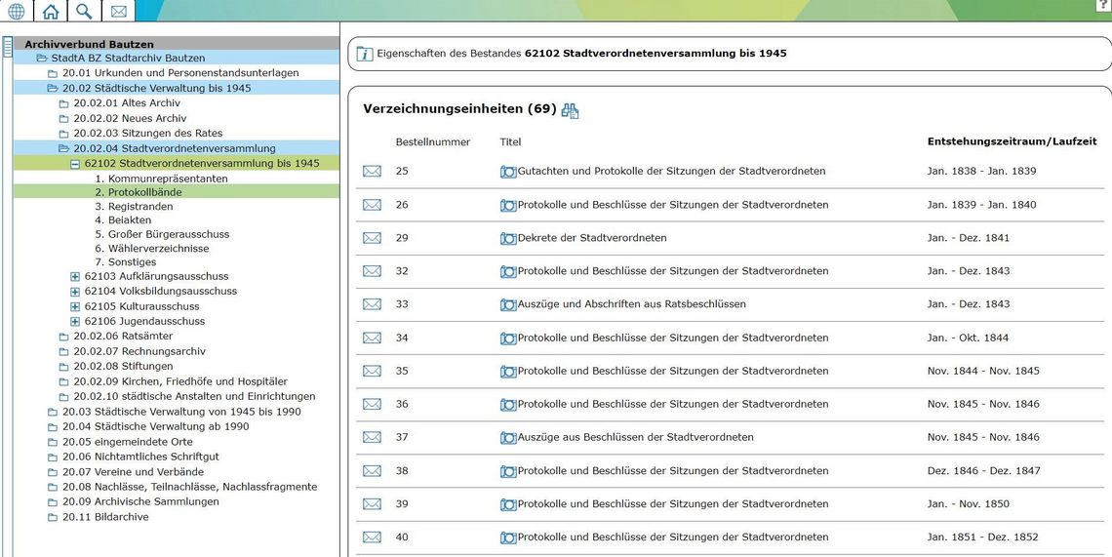Click the envelope icon for Bestellnummer 25

[x=372, y=172]
